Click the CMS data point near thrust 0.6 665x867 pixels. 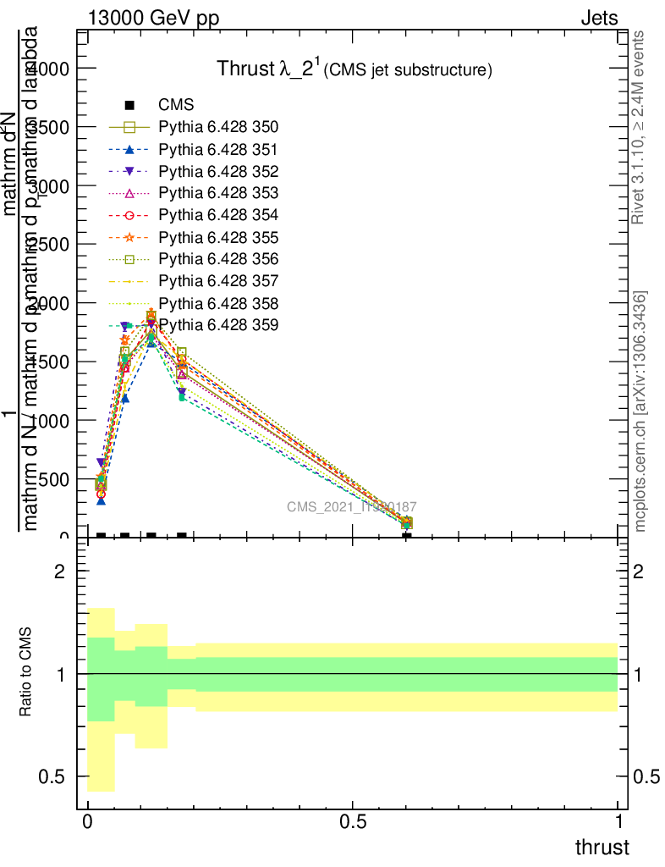pyautogui.click(x=406, y=536)
